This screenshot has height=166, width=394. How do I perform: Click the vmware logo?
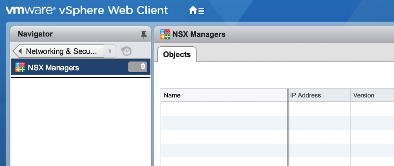pyautogui.click(x=31, y=10)
